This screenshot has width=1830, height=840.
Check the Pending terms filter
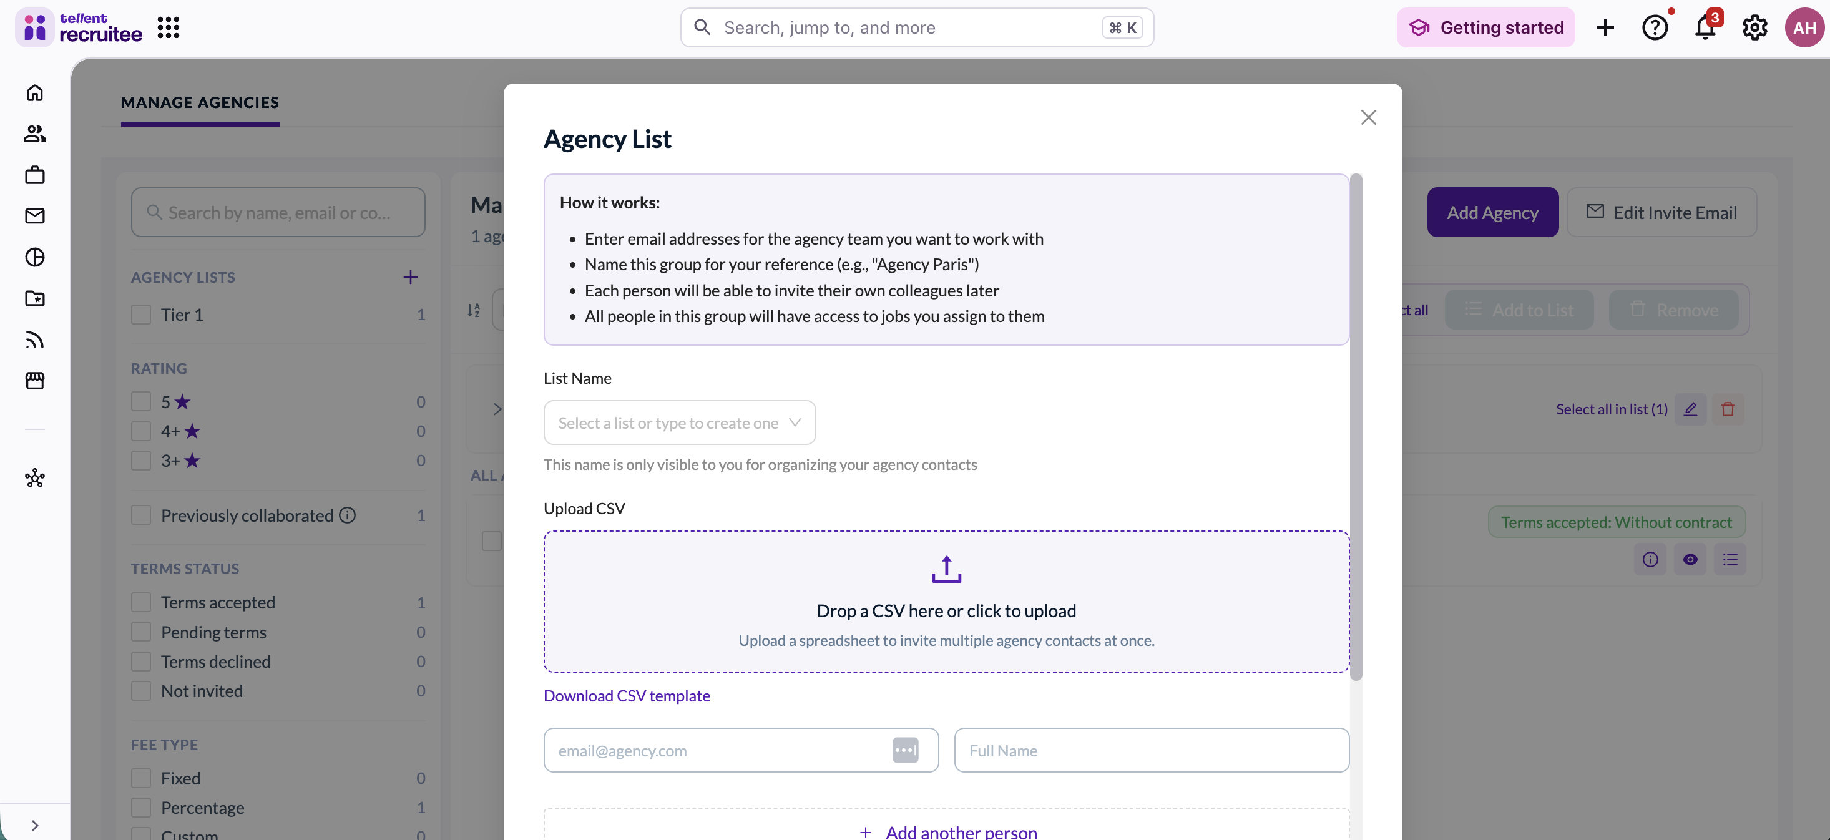pyautogui.click(x=142, y=632)
